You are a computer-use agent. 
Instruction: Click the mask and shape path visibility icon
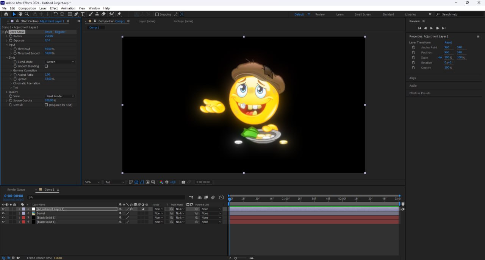click(142, 182)
